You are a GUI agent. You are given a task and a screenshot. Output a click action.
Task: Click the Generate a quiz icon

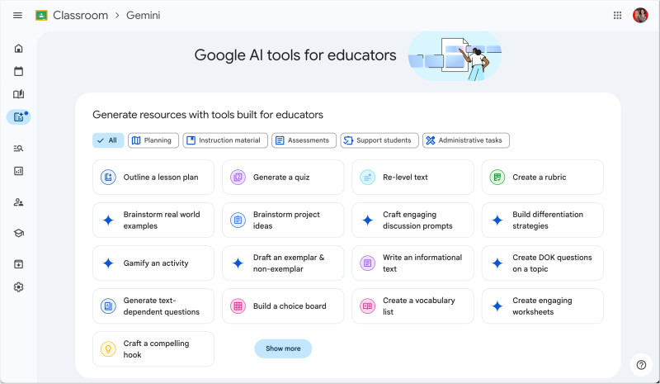point(238,177)
